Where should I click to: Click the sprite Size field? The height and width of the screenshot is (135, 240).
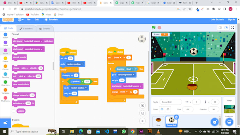click(x=188, y=109)
